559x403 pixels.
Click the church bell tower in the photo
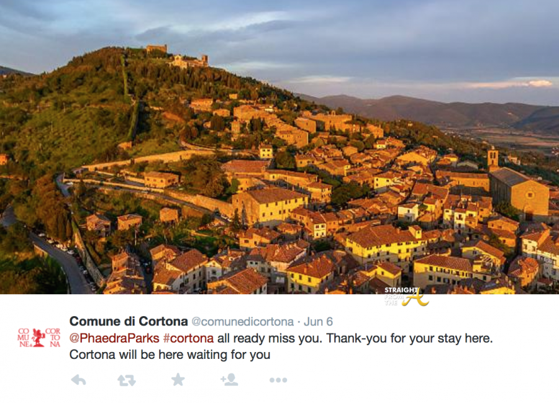[x=493, y=158]
